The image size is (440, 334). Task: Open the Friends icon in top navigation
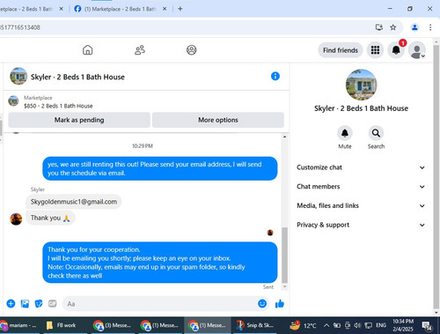tap(140, 50)
